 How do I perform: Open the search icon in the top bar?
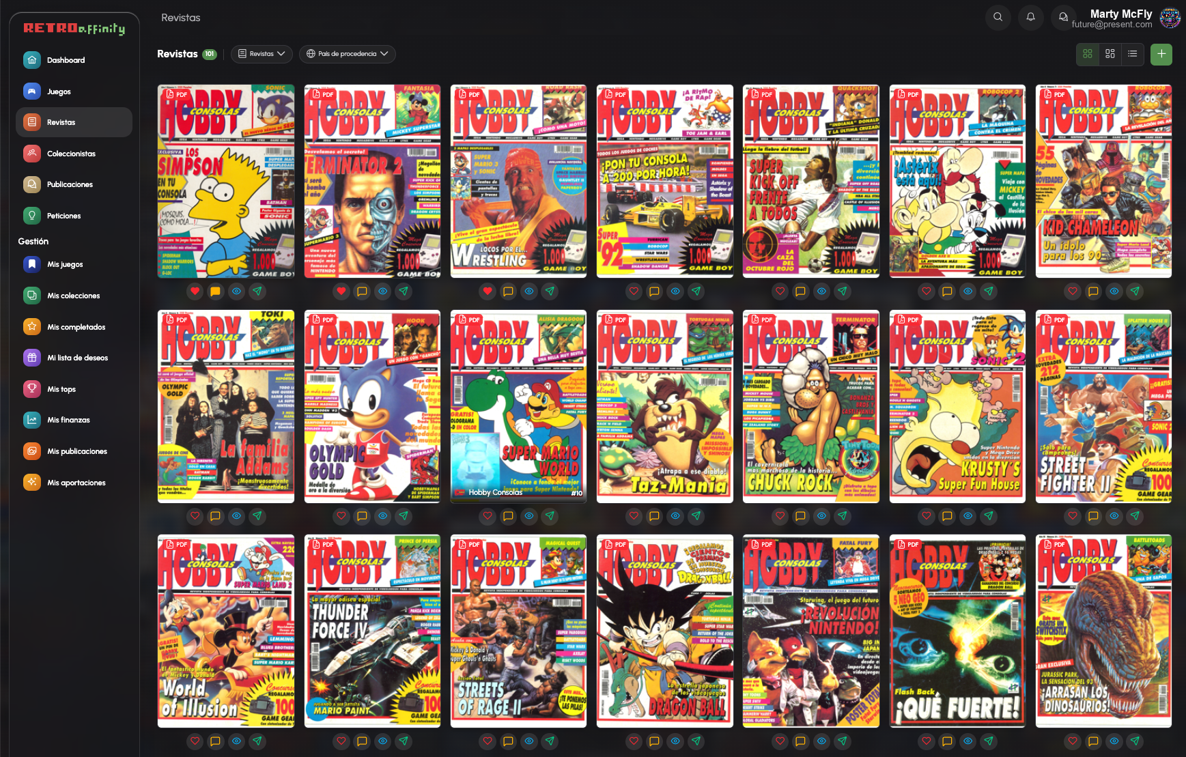pyautogui.click(x=998, y=17)
